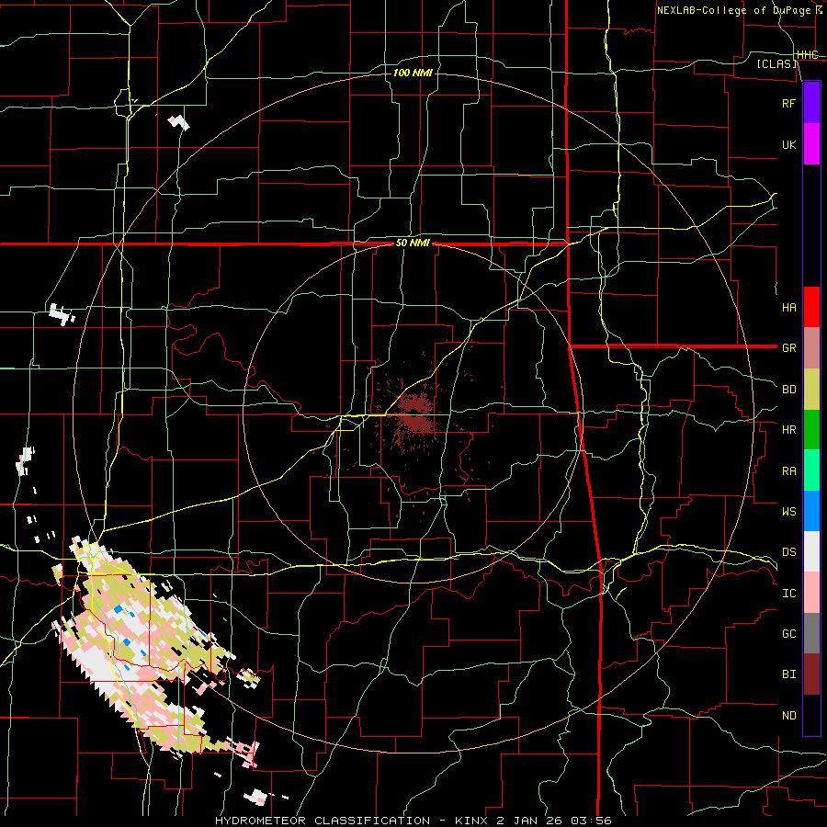Click the GR legend label
This screenshot has width=827, height=827.
pyautogui.click(x=788, y=348)
